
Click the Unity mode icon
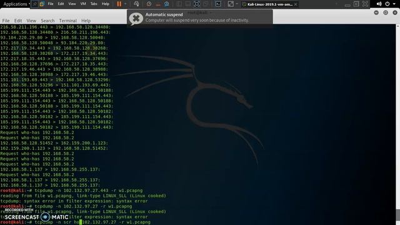click(x=206, y=4)
